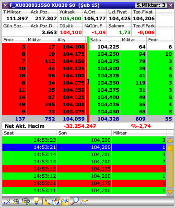Click the trades list scrollbar thumb
This screenshot has height=208, width=176.
pos(170,148)
